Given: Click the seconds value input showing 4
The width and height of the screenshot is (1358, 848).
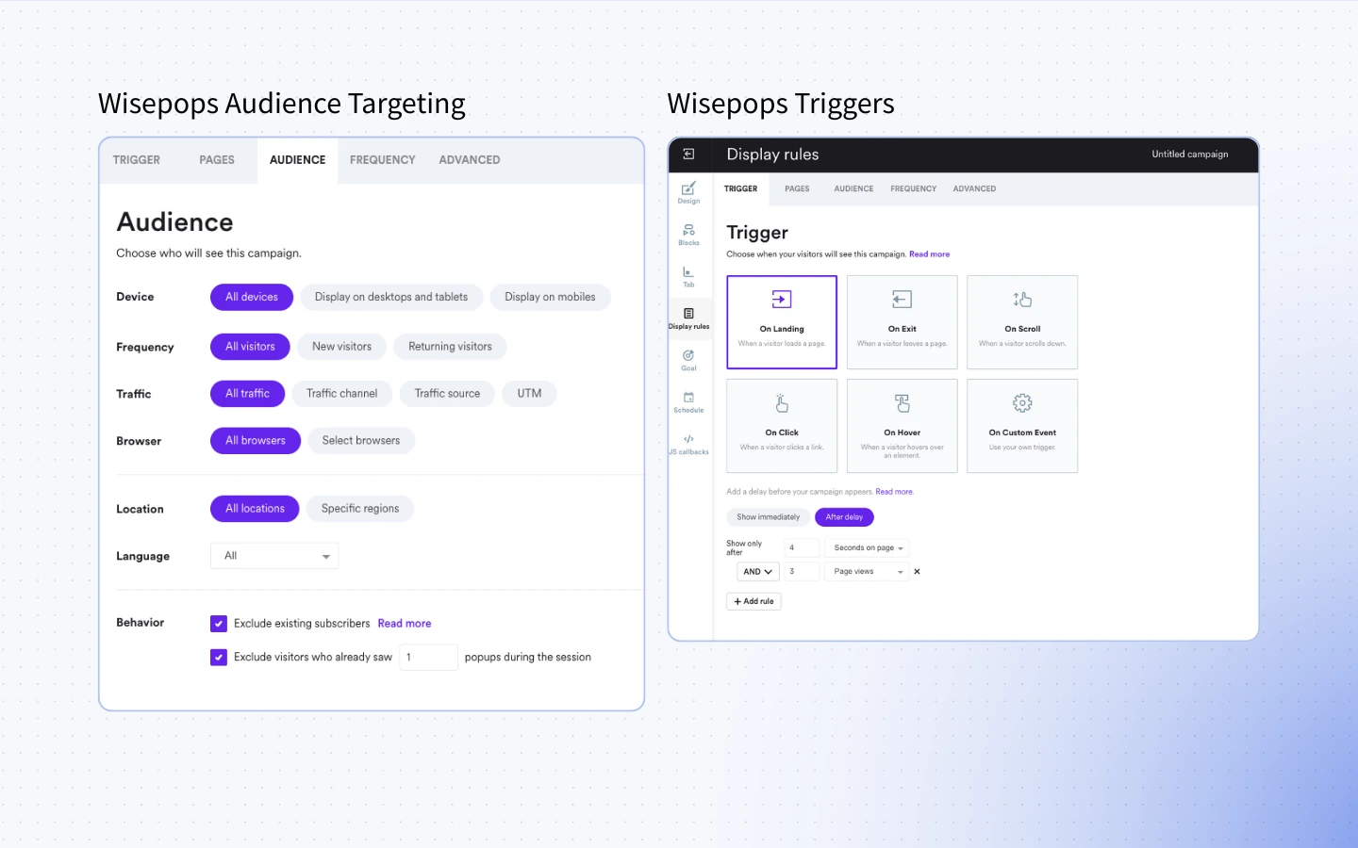Looking at the screenshot, I should pyautogui.click(x=802, y=547).
